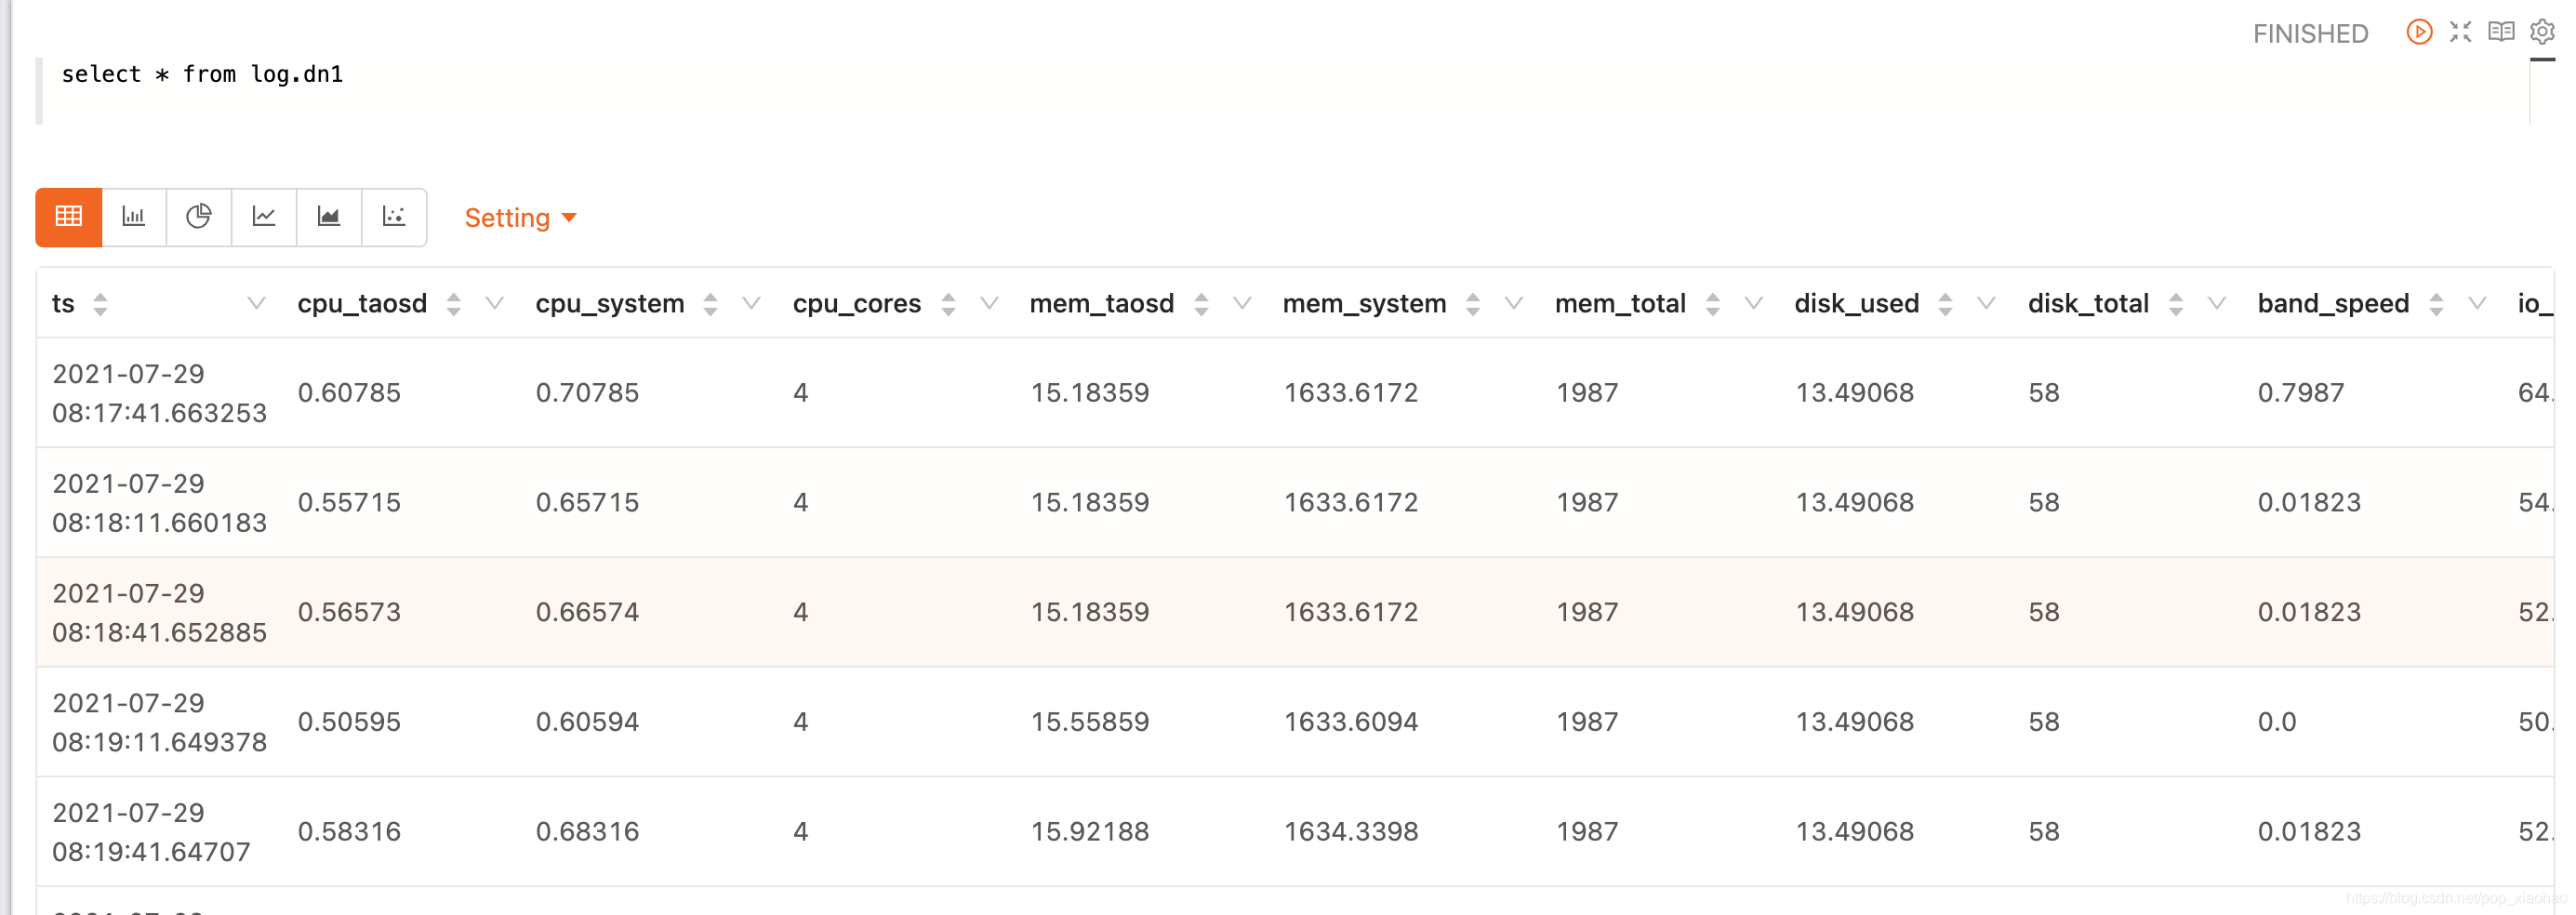Screen dimensions: 2576x915
Task: Open the cpu_cores column menu chevron
Action: [x=989, y=303]
